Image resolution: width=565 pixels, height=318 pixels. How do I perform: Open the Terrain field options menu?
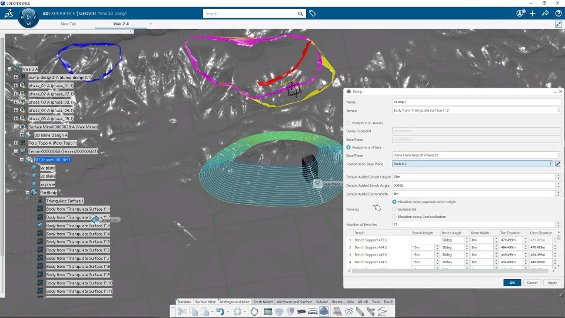pyautogui.click(x=559, y=110)
